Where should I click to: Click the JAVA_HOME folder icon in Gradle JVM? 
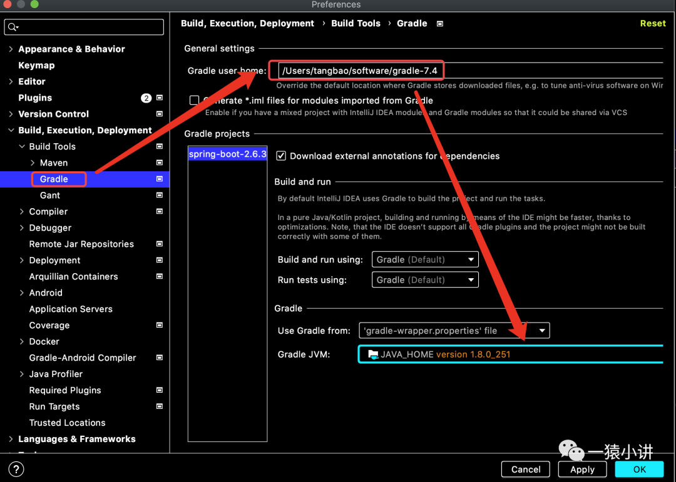tap(373, 354)
